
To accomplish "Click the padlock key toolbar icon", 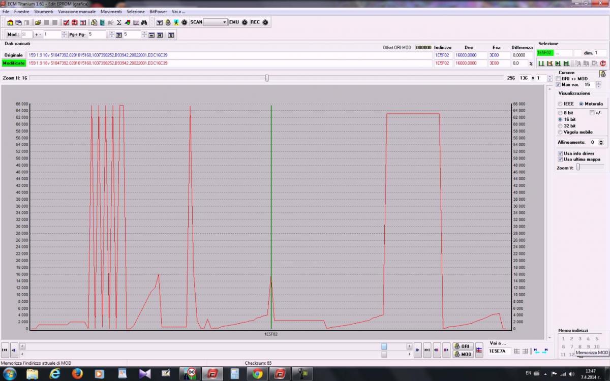I will (168, 22).
